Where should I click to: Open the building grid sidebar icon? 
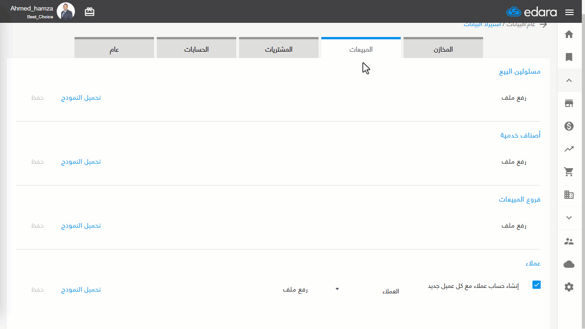569,195
